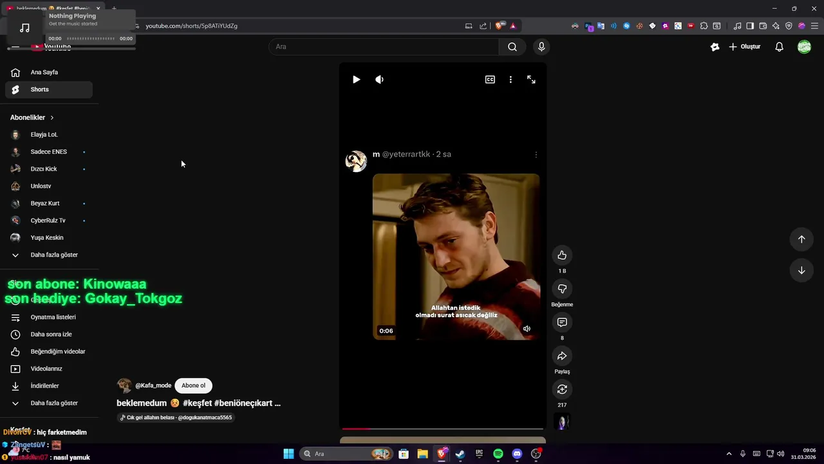824x464 pixels.
Task: Seek along the Shorts red progress bar
Action: 442,429
